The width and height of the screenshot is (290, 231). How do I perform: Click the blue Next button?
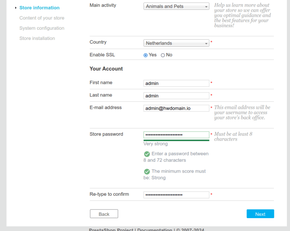click(x=260, y=214)
